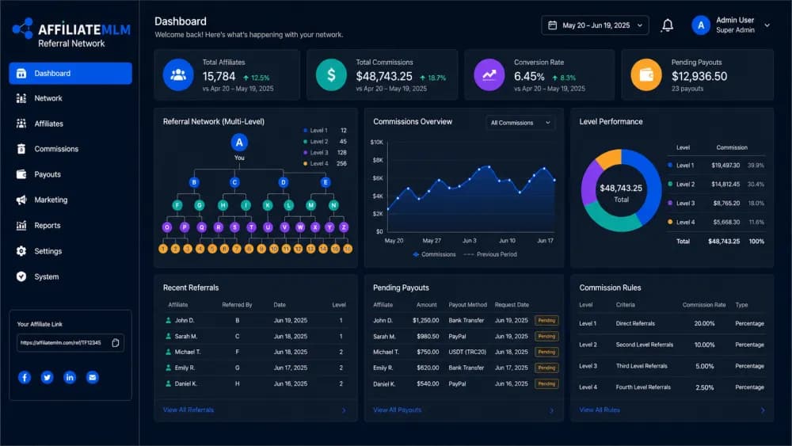Click the AffiliateMLM logo icon

(23, 29)
